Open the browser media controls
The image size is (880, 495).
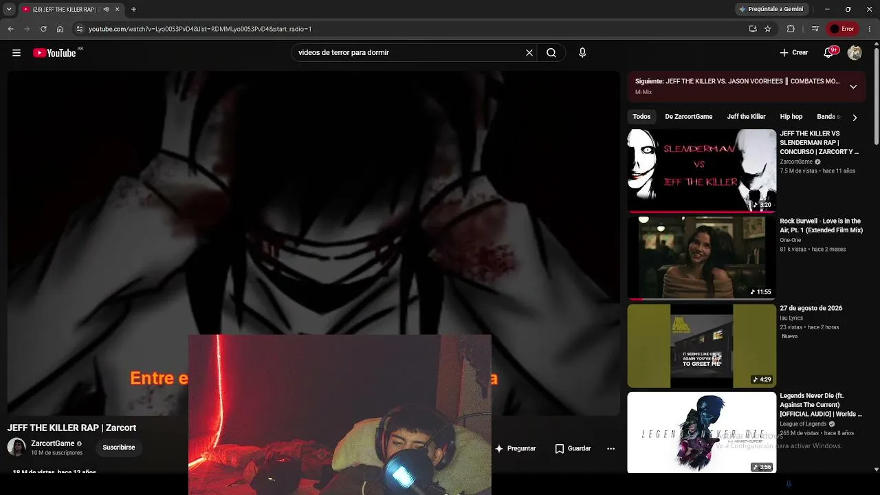tap(815, 29)
